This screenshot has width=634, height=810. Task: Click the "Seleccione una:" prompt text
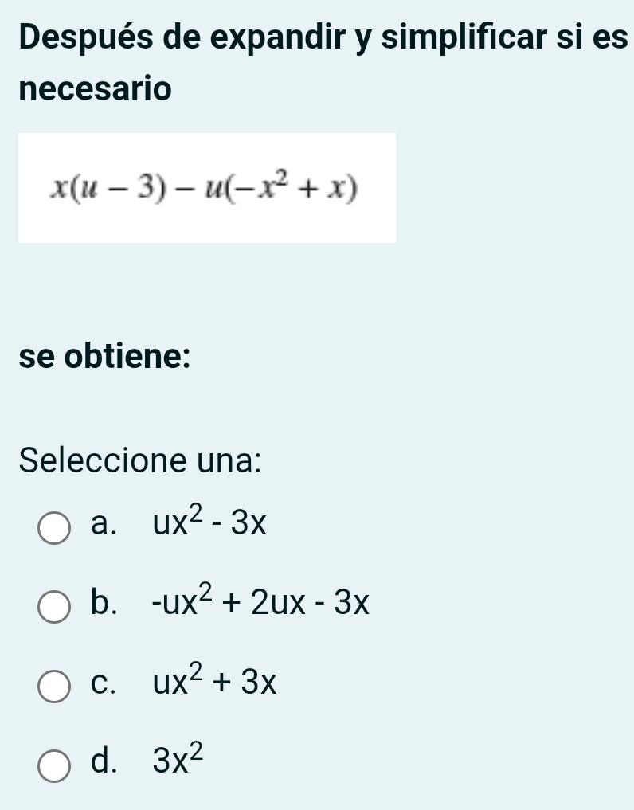click(142, 460)
